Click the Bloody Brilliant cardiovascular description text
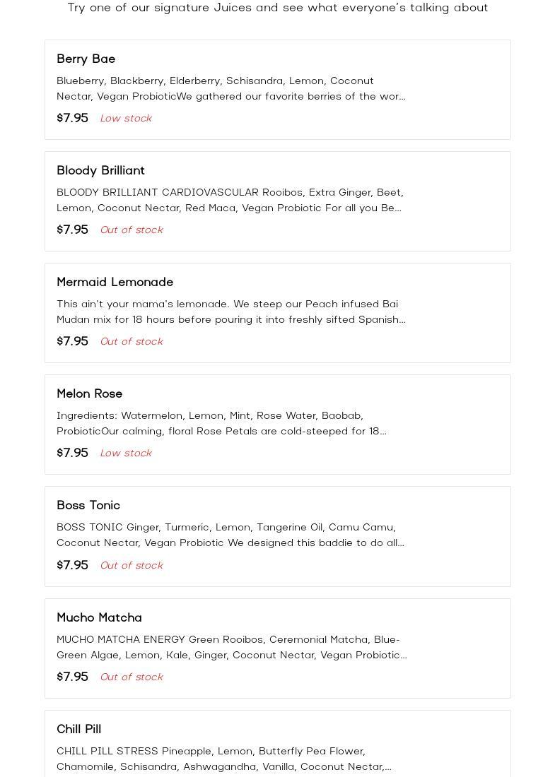Image resolution: width=555 pixels, height=777 pixels. 230,200
